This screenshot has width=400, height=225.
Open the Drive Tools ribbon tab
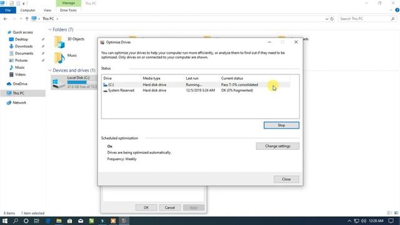click(x=68, y=10)
